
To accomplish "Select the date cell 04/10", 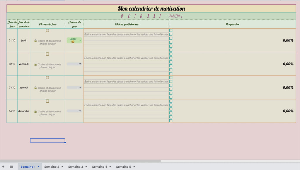I will (x=12, y=111).
